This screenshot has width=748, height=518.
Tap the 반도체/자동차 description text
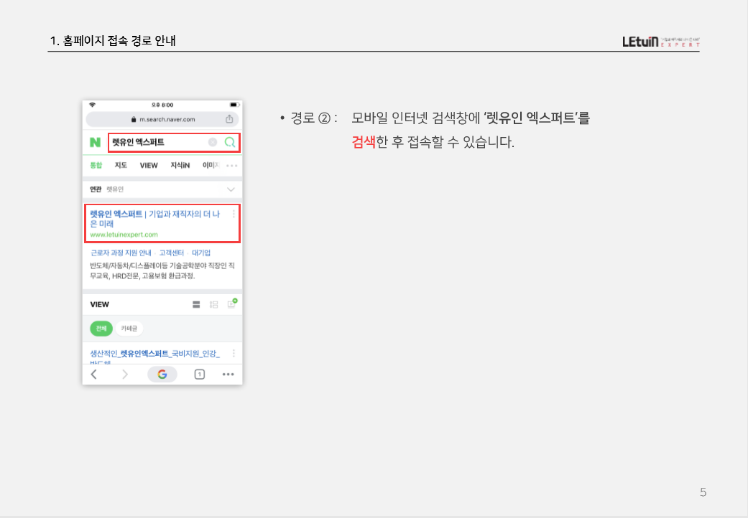coord(162,271)
